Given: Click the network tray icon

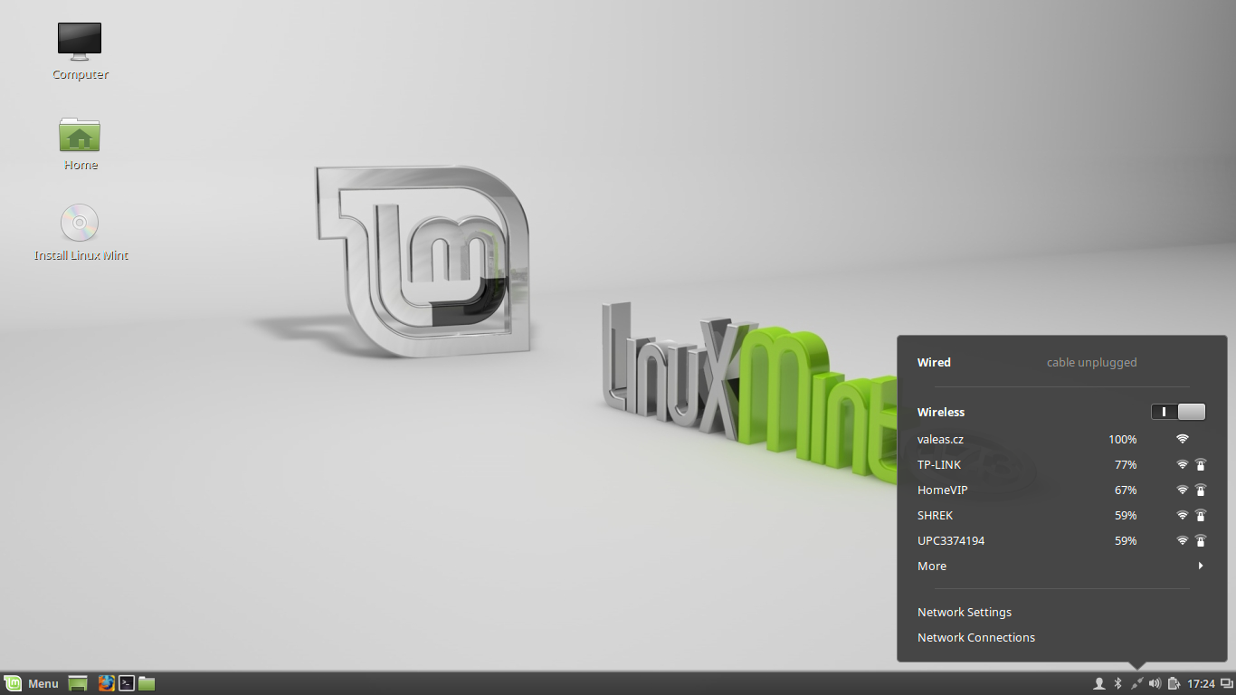Looking at the screenshot, I should pos(1137,683).
